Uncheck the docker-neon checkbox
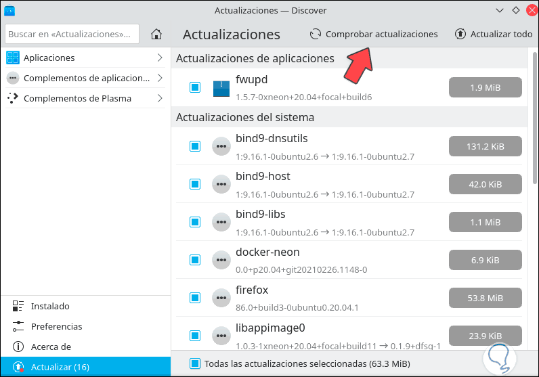The height and width of the screenshot is (377, 539). 195,260
